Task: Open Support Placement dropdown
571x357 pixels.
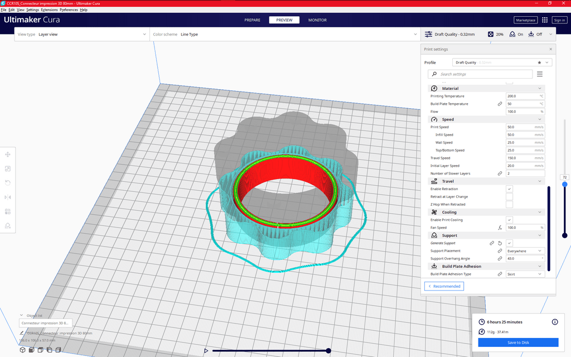Action: tap(525, 251)
